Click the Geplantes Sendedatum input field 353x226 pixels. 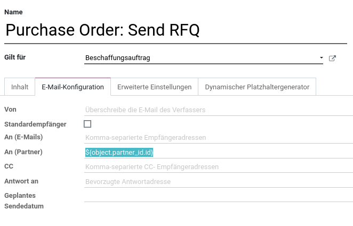pyautogui.click(x=219, y=196)
